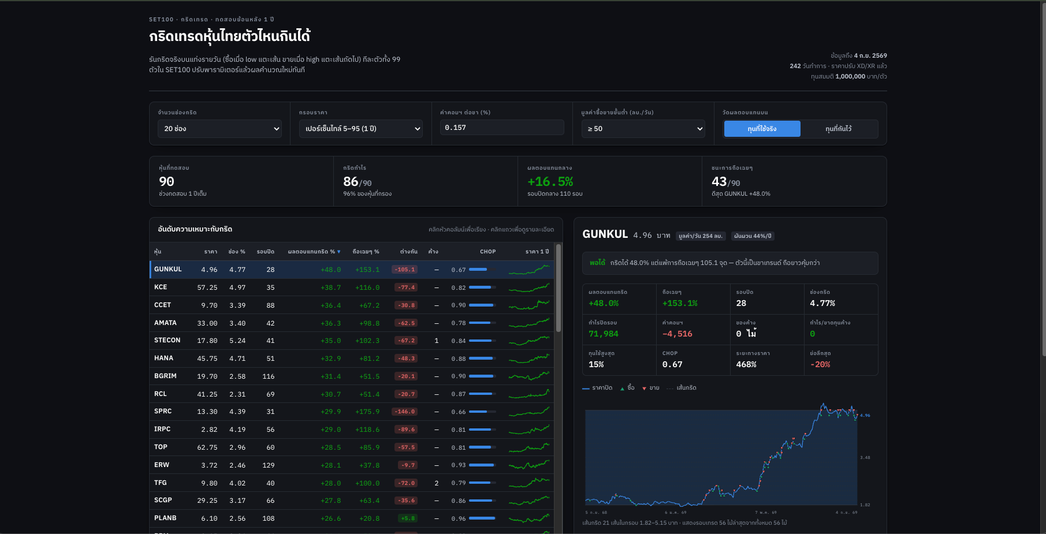Select the ทุนที่ใช้จริง return mode

click(762, 129)
